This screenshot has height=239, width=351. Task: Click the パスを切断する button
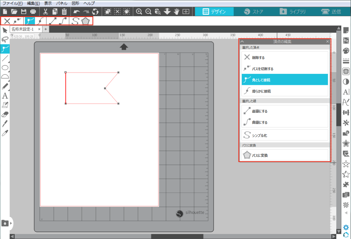[285, 69]
